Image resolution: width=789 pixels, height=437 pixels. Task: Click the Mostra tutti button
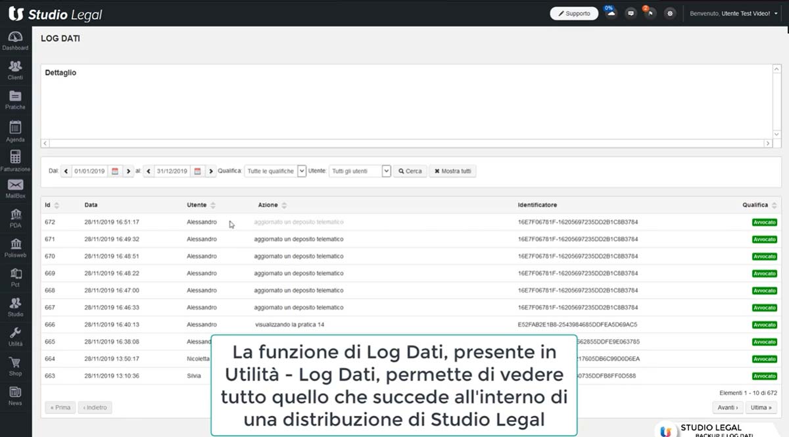coord(452,171)
